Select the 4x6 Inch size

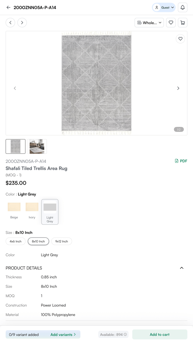tap(16, 241)
